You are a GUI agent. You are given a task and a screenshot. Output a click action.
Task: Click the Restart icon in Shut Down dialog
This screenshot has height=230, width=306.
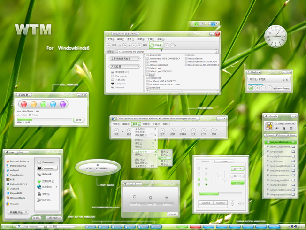click(x=167, y=198)
